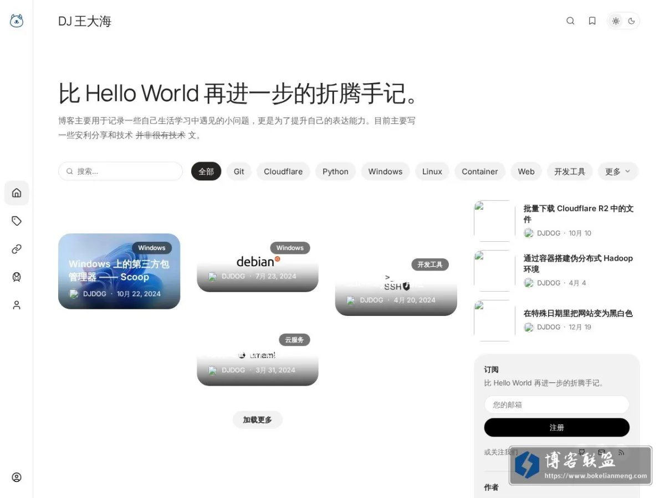Open tags page via sidebar tag icon
Screen dimensions: 665x498
[x=17, y=221]
